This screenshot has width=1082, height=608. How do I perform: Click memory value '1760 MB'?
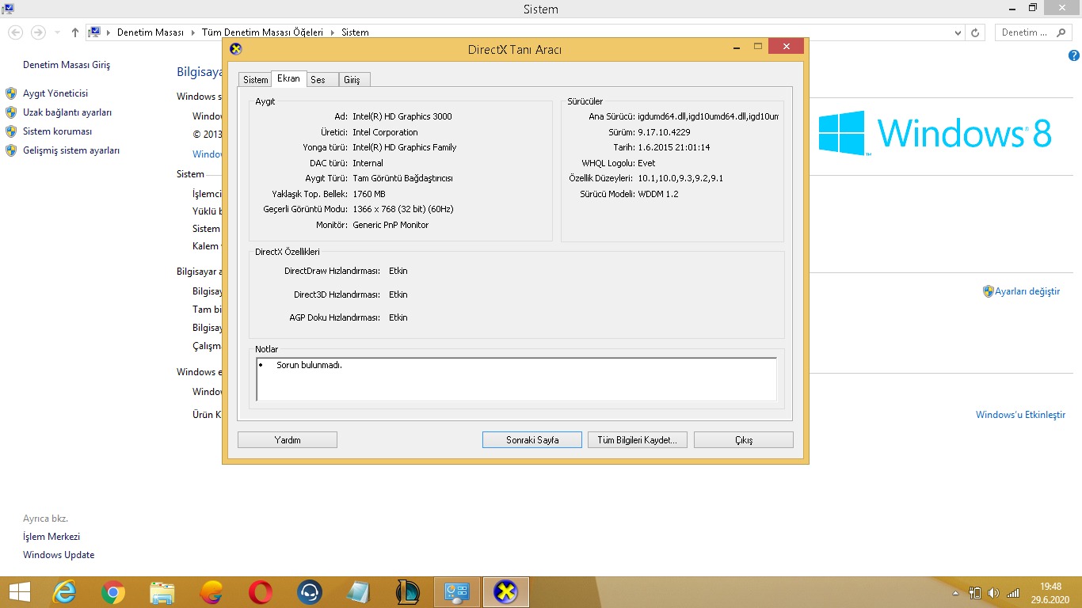click(x=369, y=194)
